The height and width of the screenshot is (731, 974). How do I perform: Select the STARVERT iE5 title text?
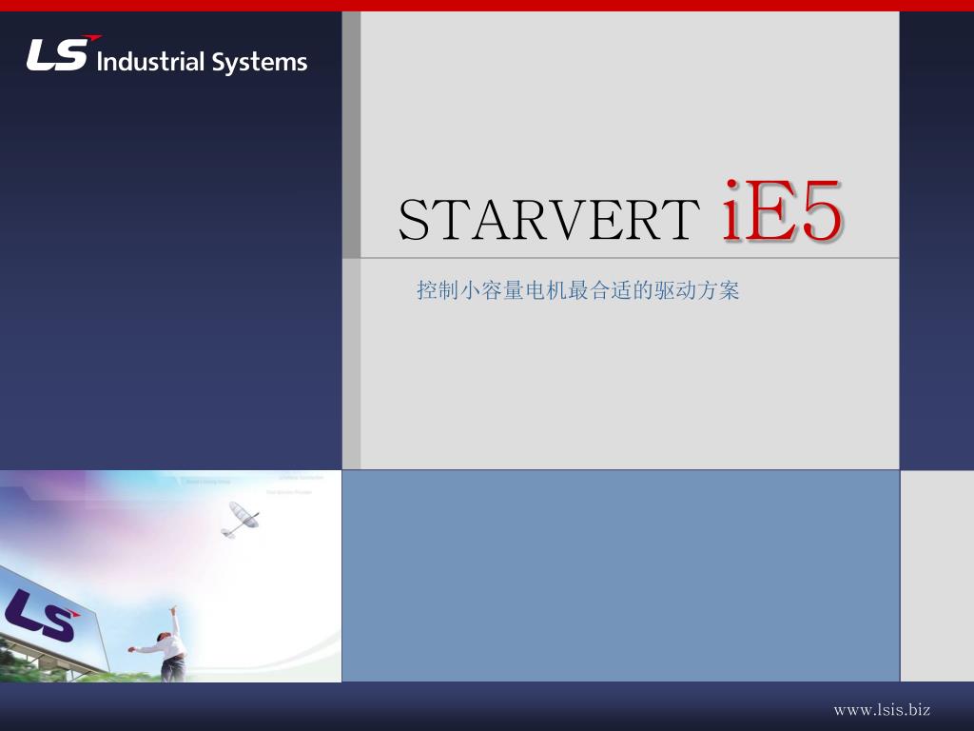point(620,211)
